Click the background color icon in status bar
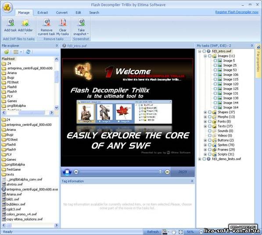 coord(165,231)
